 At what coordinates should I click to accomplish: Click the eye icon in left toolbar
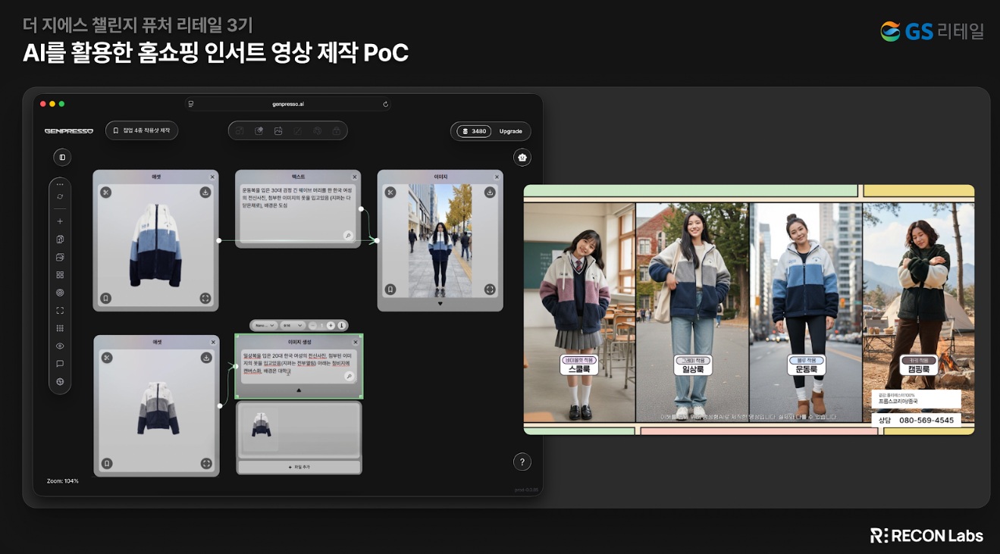point(60,346)
